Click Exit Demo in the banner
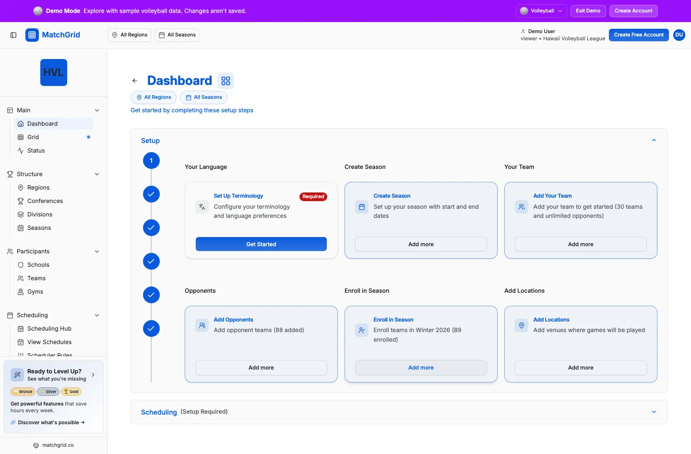This screenshot has width=691, height=454. [588, 11]
